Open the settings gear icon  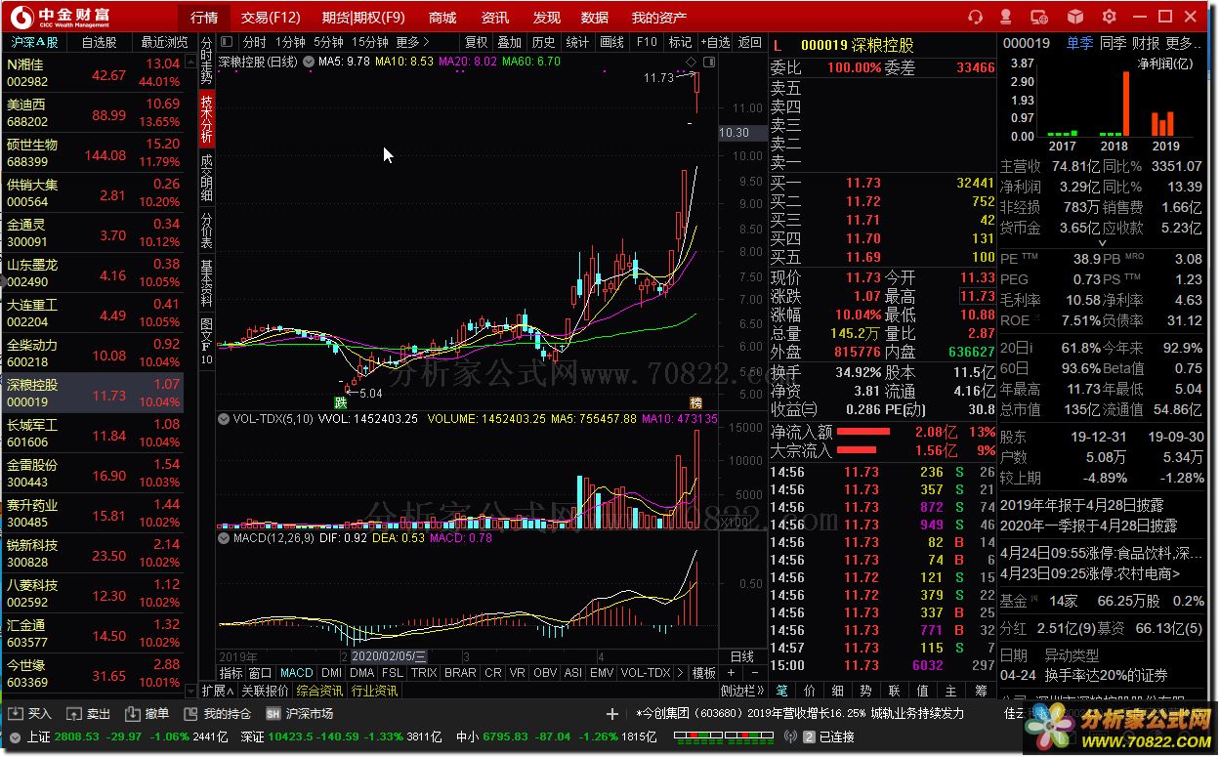pyautogui.click(x=1109, y=17)
